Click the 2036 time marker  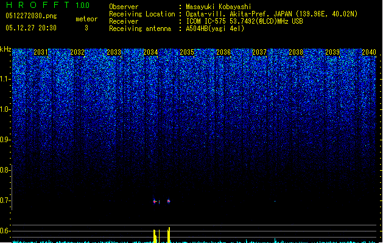[223, 52]
